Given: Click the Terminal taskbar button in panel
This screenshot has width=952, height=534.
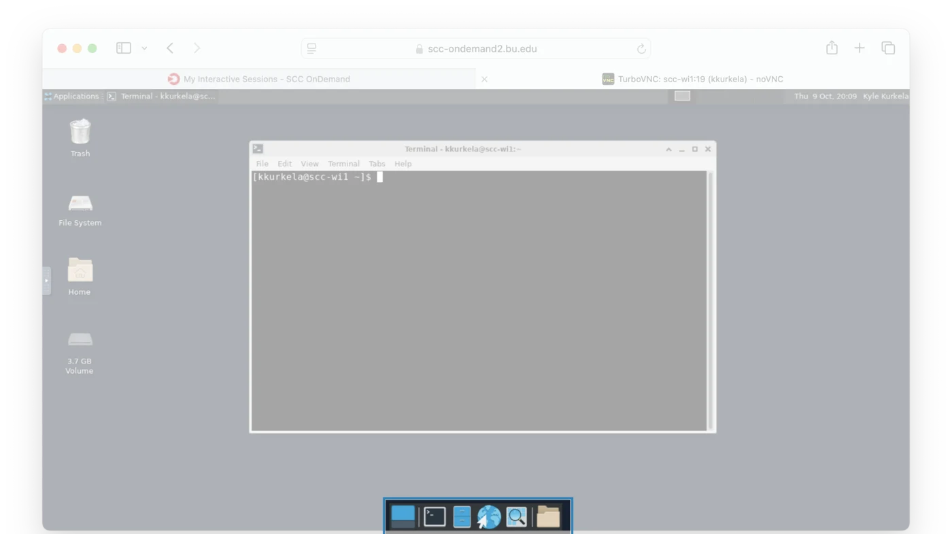Looking at the screenshot, I should 161,96.
